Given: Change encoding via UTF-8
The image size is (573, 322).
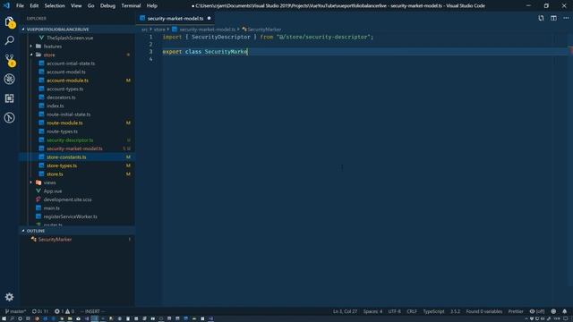Looking at the screenshot, I should point(394,311).
